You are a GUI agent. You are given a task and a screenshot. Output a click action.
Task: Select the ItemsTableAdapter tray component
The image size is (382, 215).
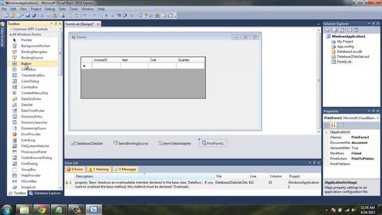click(175, 143)
